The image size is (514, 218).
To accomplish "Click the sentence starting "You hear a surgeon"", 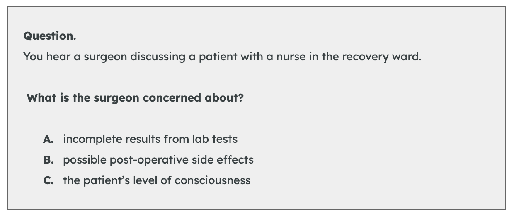I will point(222,57).
